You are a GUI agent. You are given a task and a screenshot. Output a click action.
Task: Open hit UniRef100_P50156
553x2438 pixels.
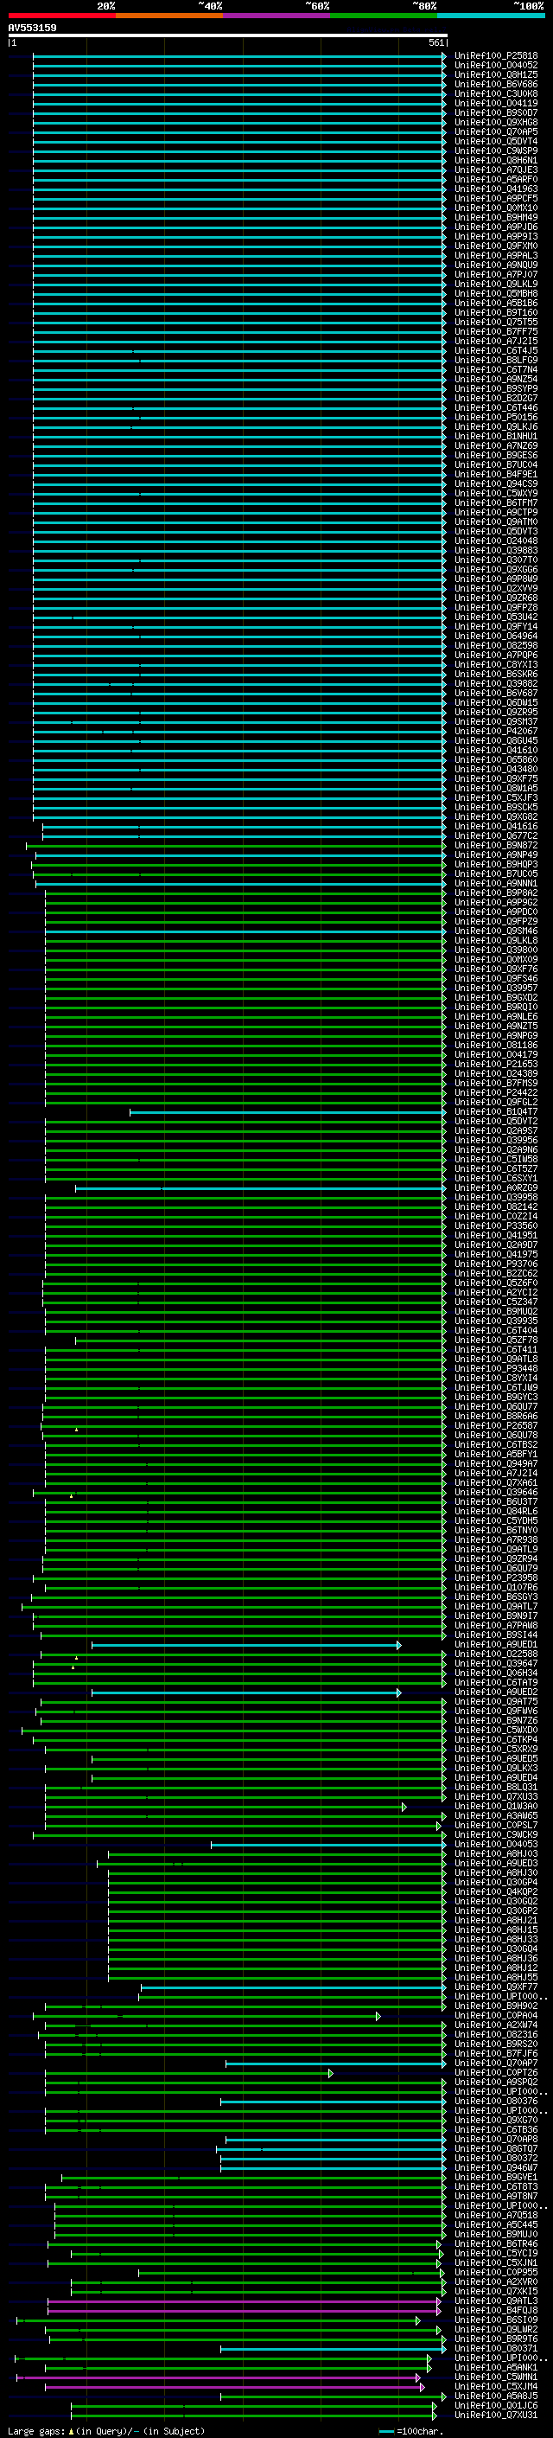[x=496, y=418]
